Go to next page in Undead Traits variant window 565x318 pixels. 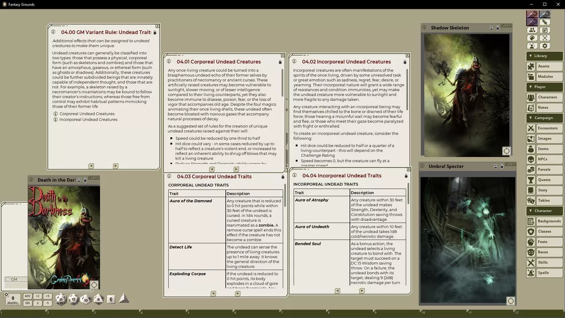tap(116, 166)
